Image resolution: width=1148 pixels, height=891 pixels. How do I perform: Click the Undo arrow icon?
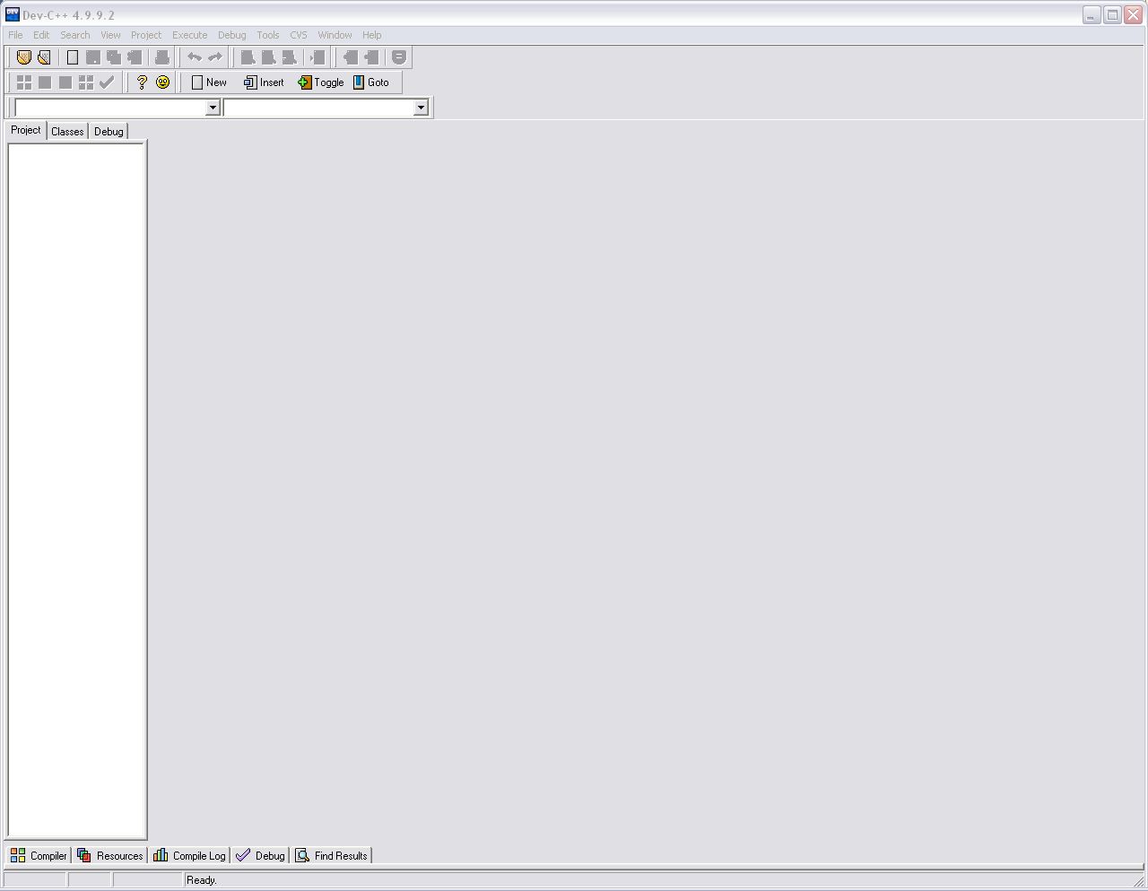[194, 57]
